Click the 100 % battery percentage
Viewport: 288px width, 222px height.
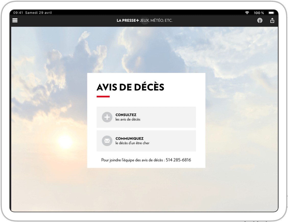pos(259,13)
